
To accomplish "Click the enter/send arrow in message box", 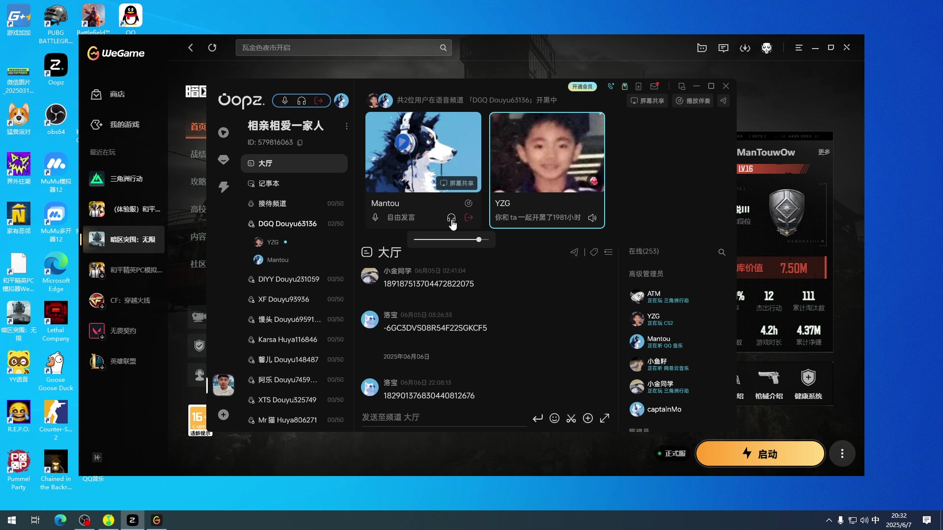I will (x=538, y=418).
